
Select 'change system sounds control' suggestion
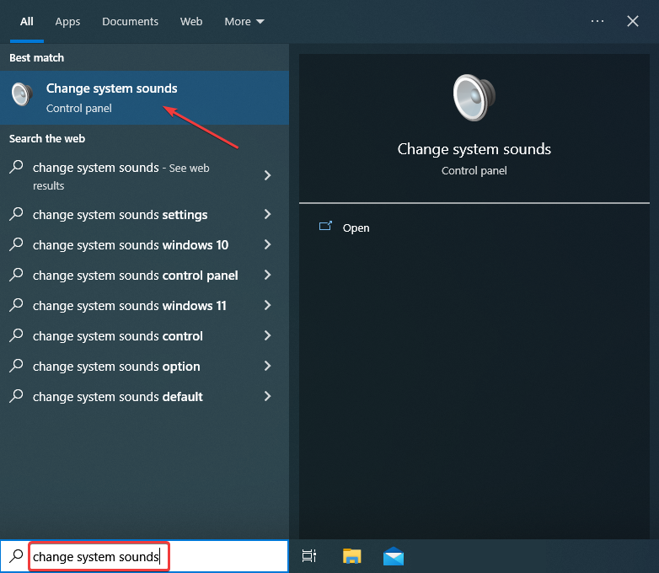pyautogui.click(x=144, y=336)
